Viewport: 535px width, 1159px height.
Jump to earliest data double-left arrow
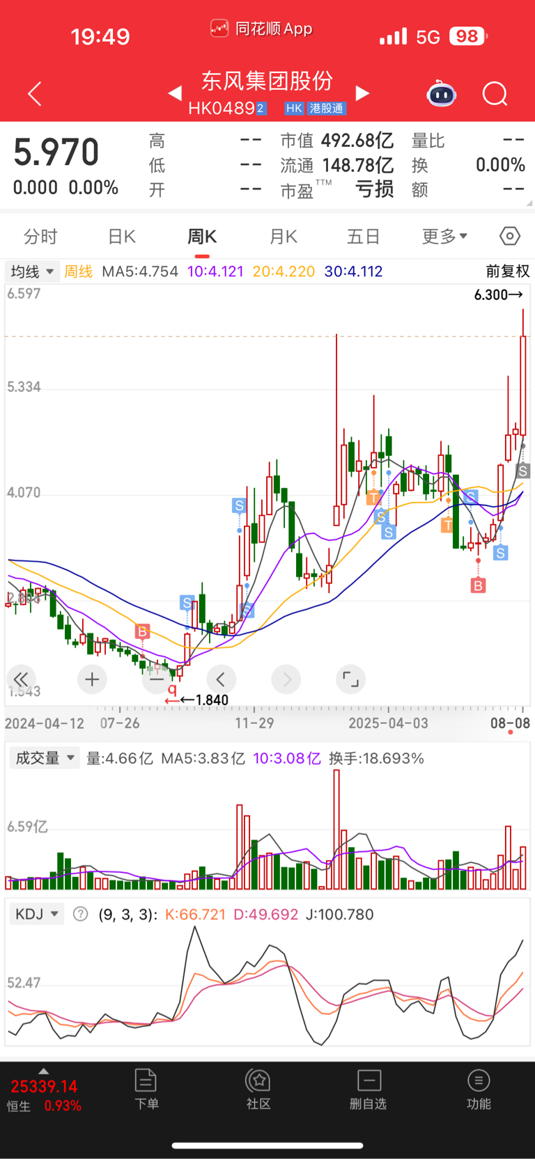pos(21,679)
